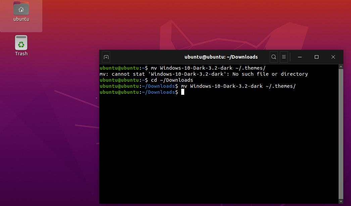
Task: Click the 'ubuntu' label under home folder
Action: [21, 19]
